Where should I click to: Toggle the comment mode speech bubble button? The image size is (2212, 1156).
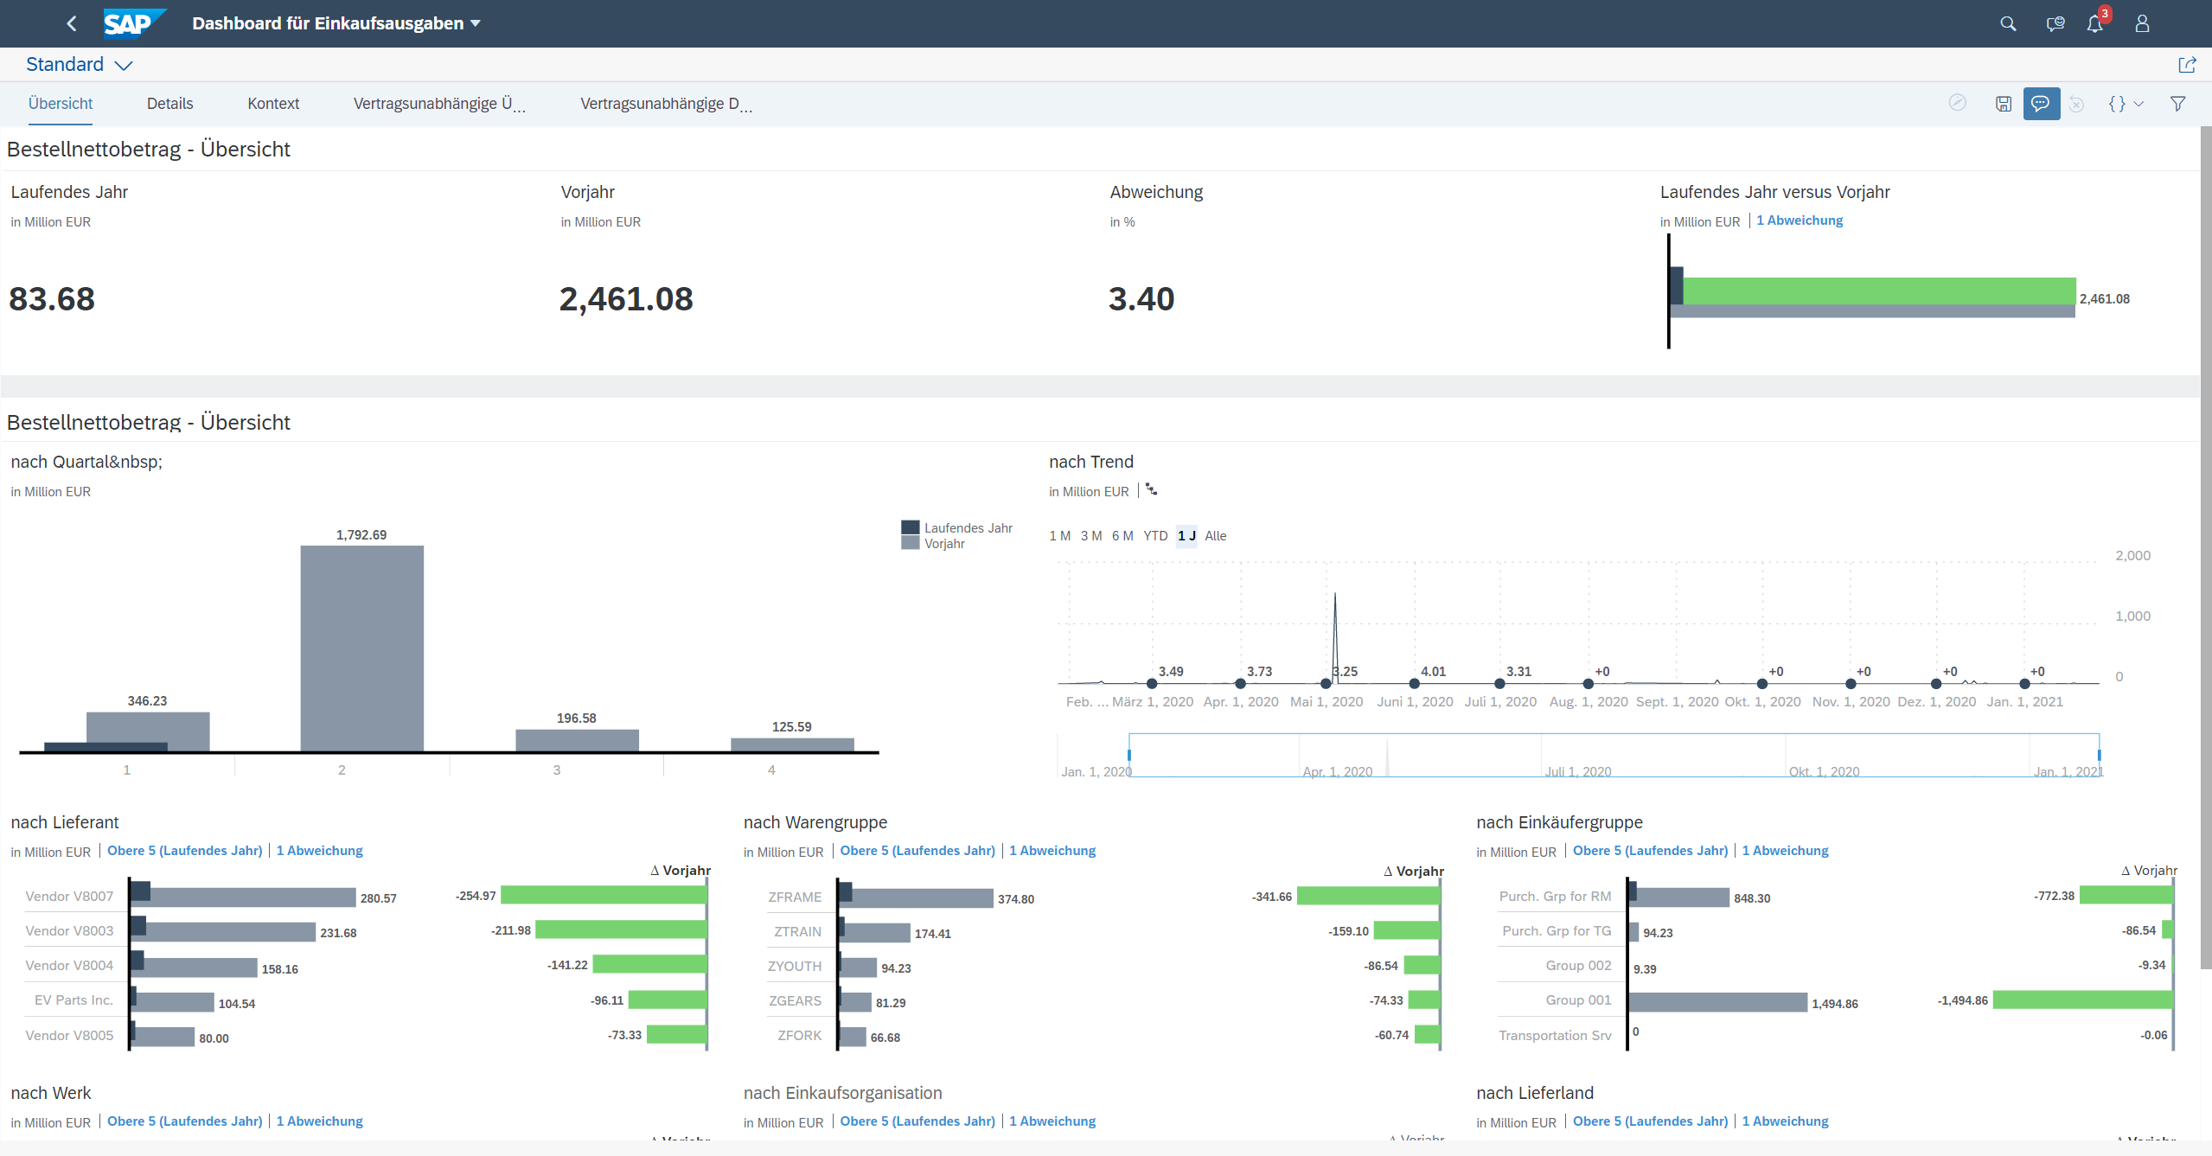pos(2041,104)
